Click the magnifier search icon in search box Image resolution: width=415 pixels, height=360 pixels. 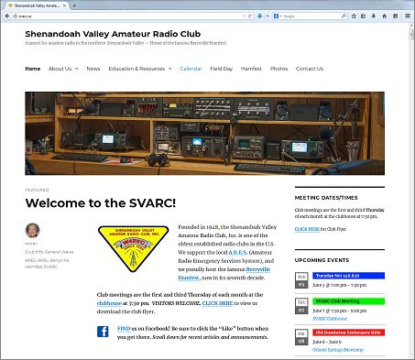[344, 16]
